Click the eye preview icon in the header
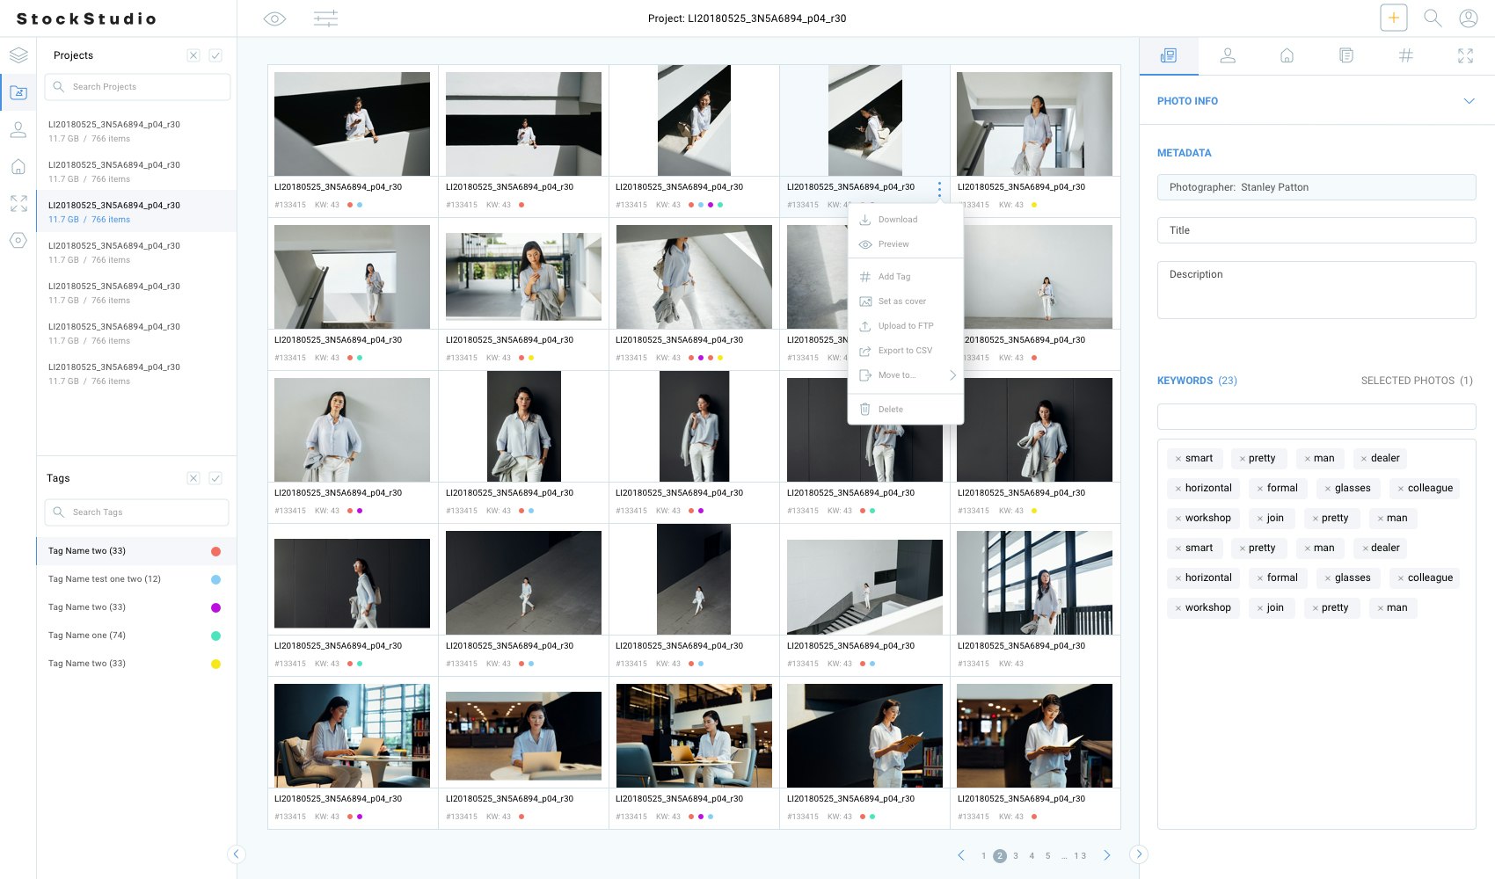 [274, 18]
